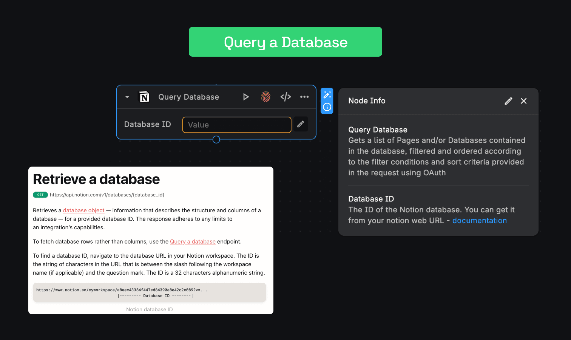This screenshot has width=571, height=340.
Task: Open credentials using the fingerprint icon
Action: click(x=266, y=97)
